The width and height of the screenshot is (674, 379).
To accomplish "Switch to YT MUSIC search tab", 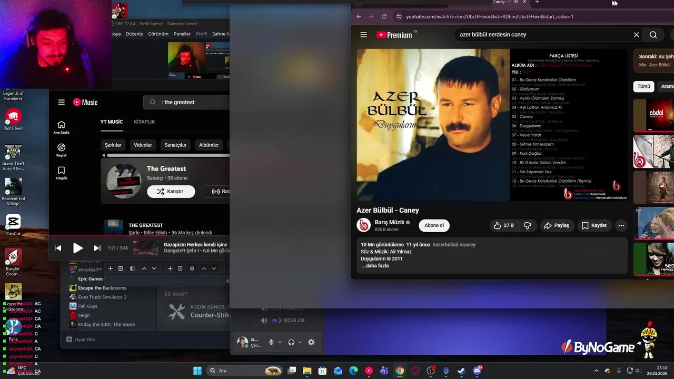I will tap(112, 122).
